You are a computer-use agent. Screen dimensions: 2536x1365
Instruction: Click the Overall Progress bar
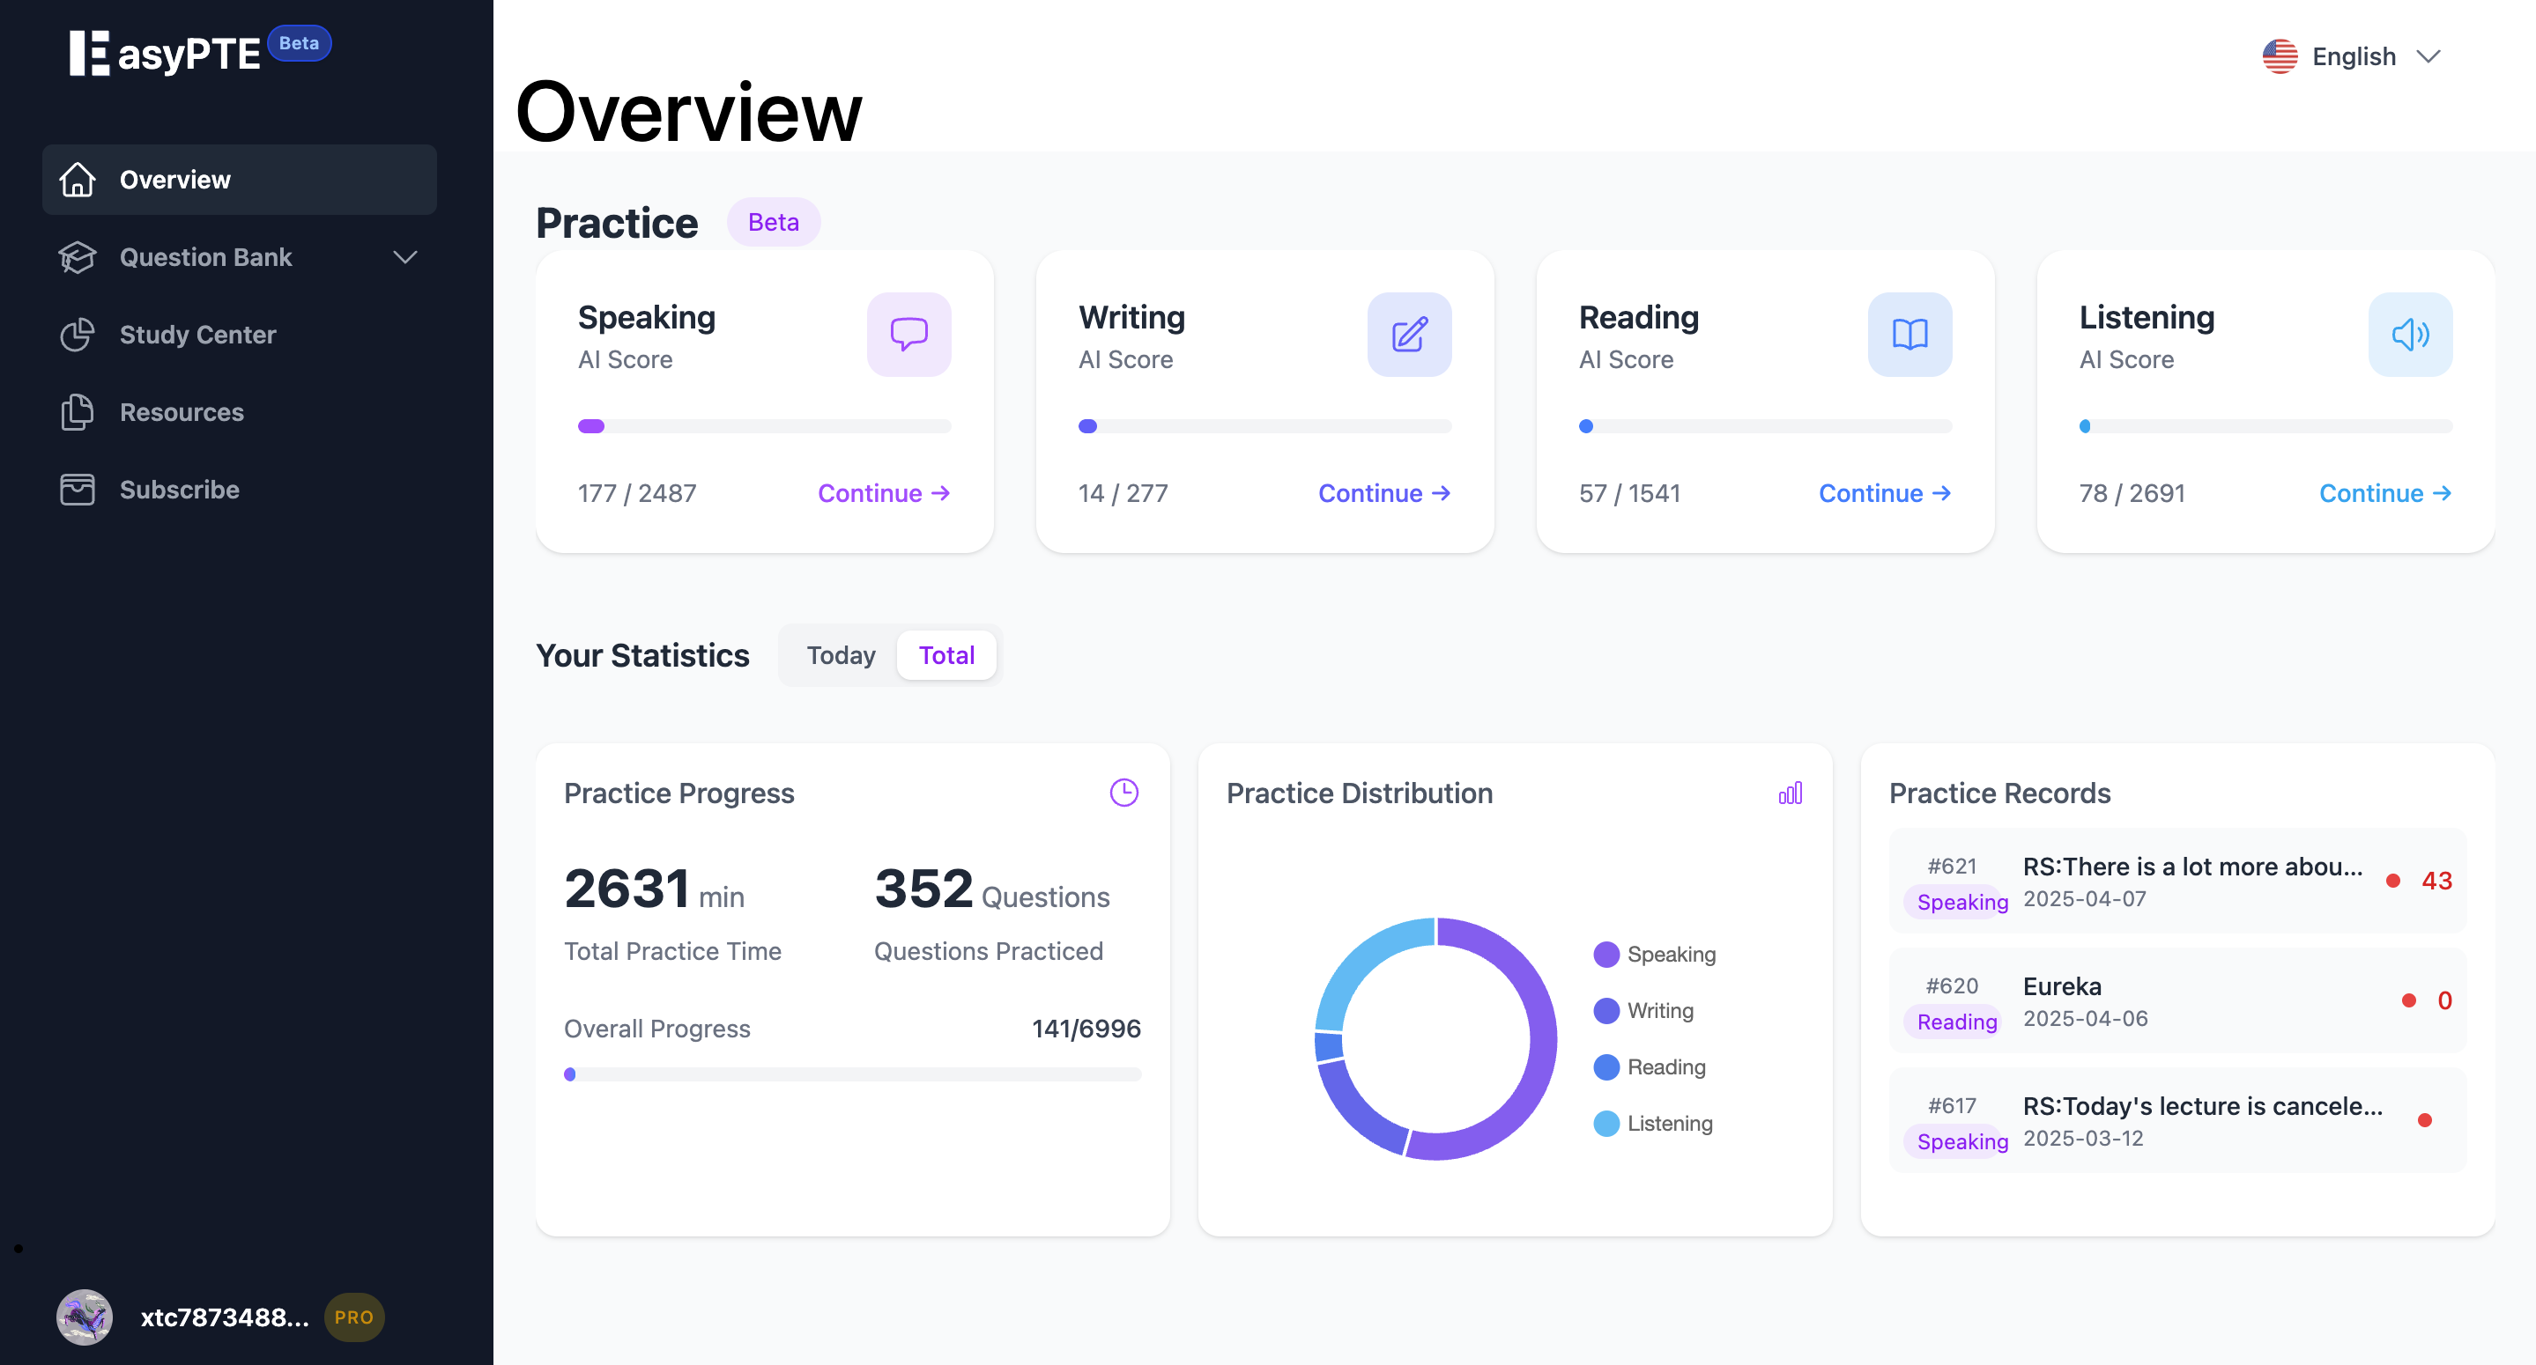pyautogui.click(x=853, y=1074)
